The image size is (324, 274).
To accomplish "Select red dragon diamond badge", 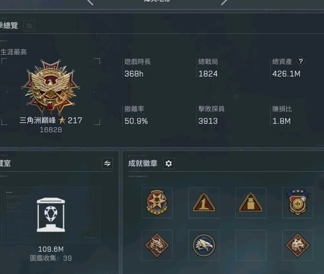I will (x=157, y=245).
